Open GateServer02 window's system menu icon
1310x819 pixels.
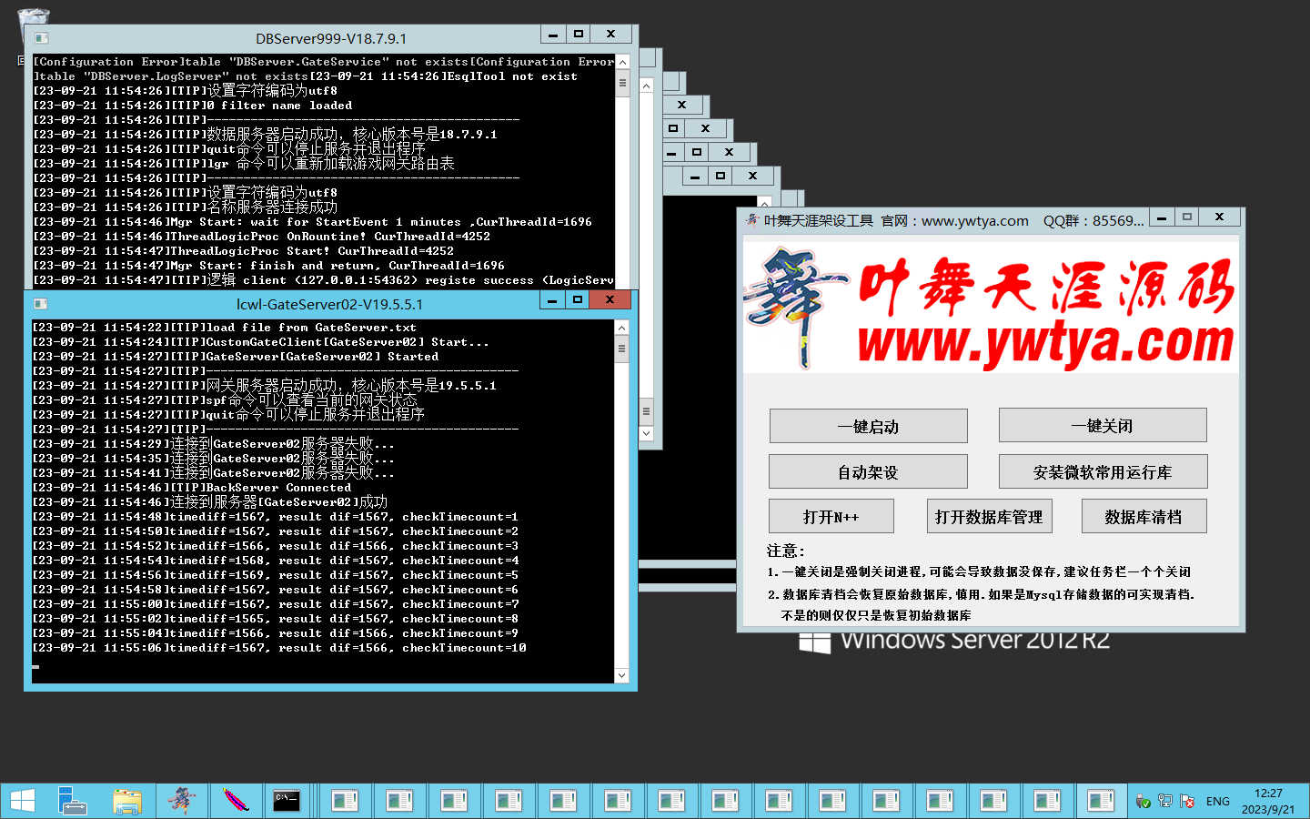tap(40, 304)
